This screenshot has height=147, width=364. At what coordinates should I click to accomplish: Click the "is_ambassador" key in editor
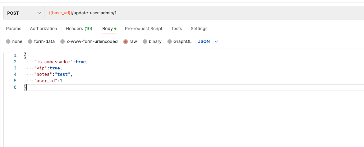54,62
